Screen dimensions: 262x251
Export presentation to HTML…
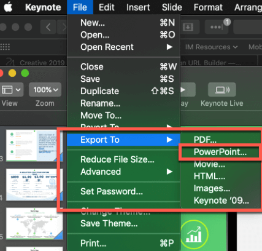(x=220, y=176)
